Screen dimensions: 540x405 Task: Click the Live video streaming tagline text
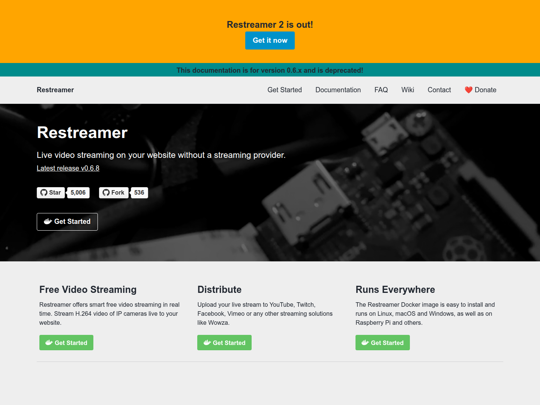(161, 155)
